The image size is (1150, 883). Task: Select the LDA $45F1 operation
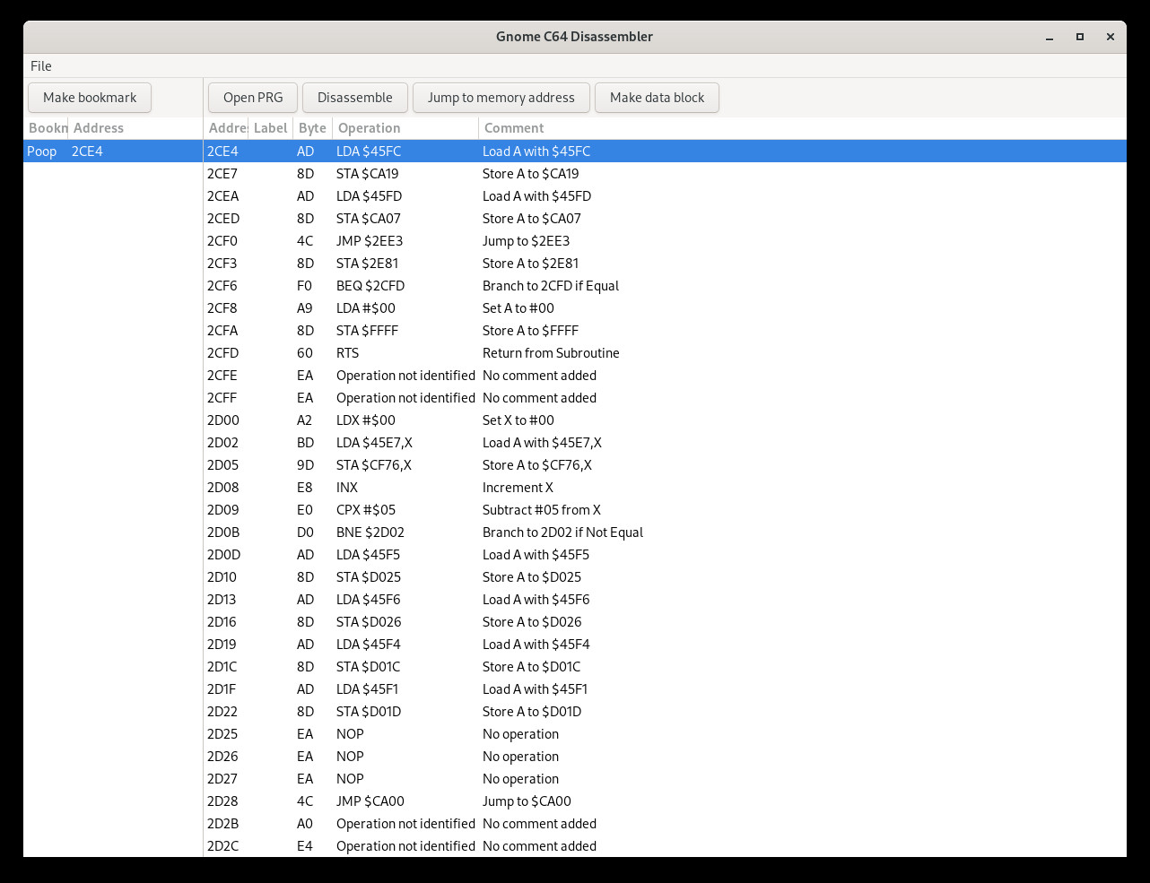click(368, 689)
